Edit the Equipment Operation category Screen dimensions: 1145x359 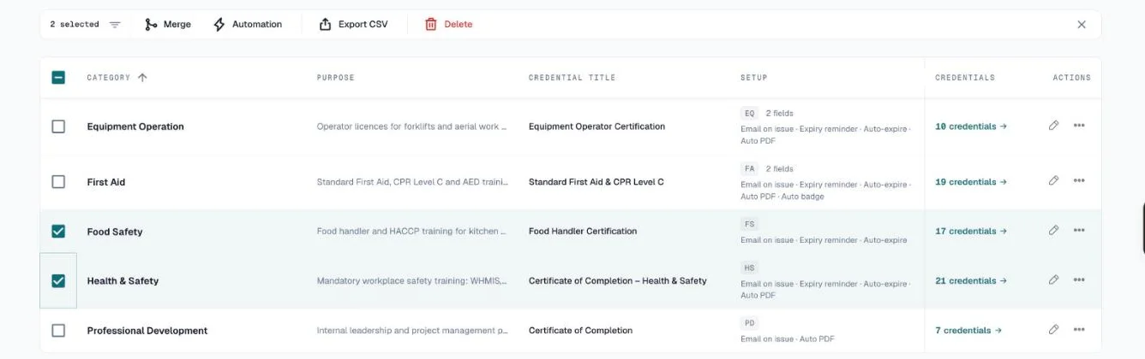coord(1053,126)
